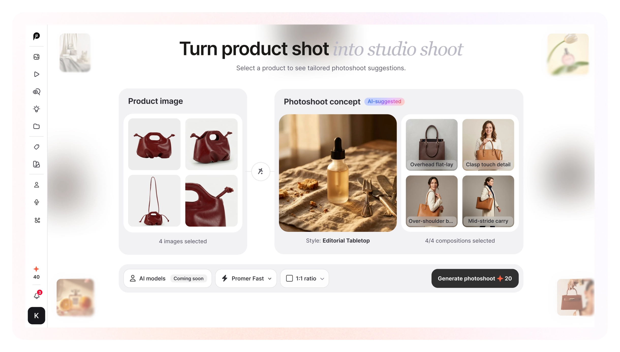
Task: Open the command shortcuts sidebar icon
Action: coord(37,220)
